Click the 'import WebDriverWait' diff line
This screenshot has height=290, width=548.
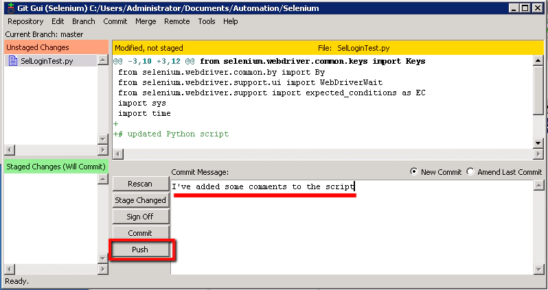(x=250, y=82)
